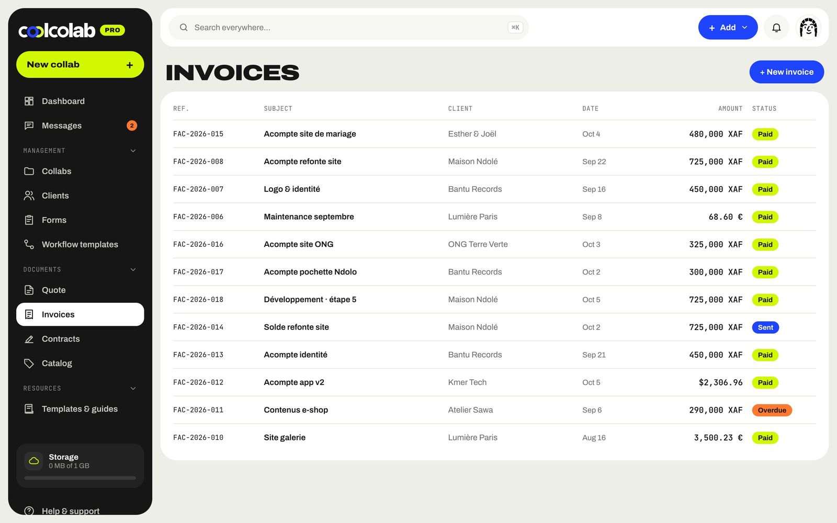
Task: Click the Overdue status badge
Action: [x=772, y=410]
